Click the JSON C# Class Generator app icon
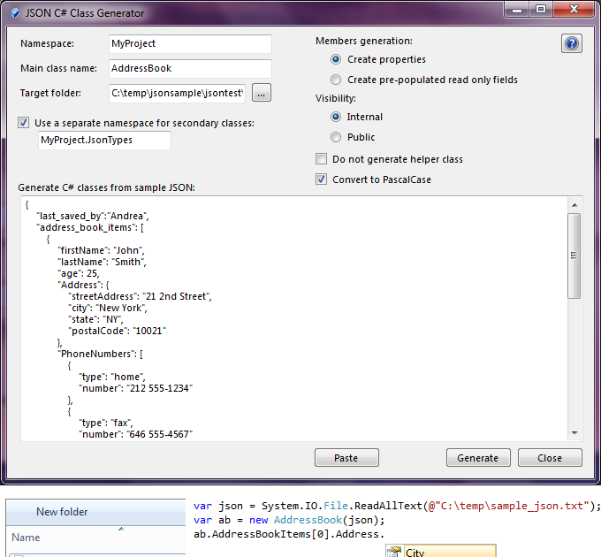 pos(15,13)
